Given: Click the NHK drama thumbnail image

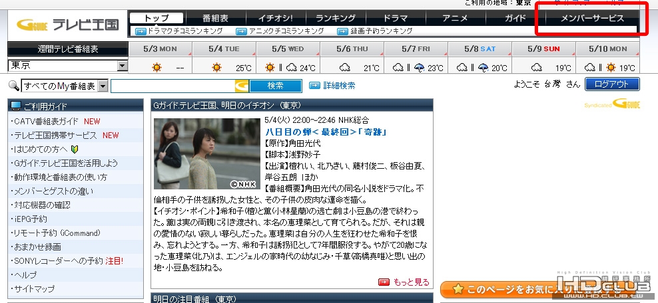Looking at the screenshot, I should [207, 153].
